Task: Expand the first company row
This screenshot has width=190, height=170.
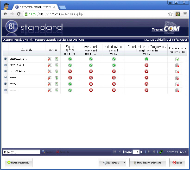Action: pyautogui.click(x=6, y=59)
